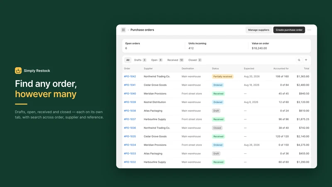Click the Aug 18, 2026 expected date
Screen dimensions: 332x187
pyautogui.click(x=251, y=85)
